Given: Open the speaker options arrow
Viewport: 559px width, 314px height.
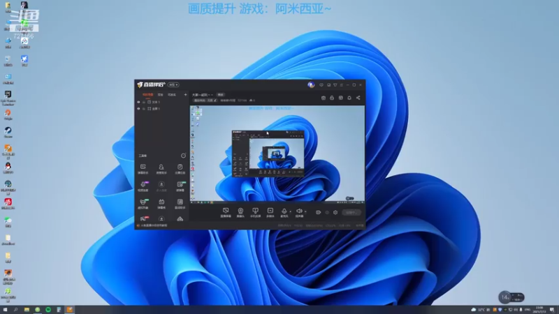Looking at the screenshot, I should 305,211.
